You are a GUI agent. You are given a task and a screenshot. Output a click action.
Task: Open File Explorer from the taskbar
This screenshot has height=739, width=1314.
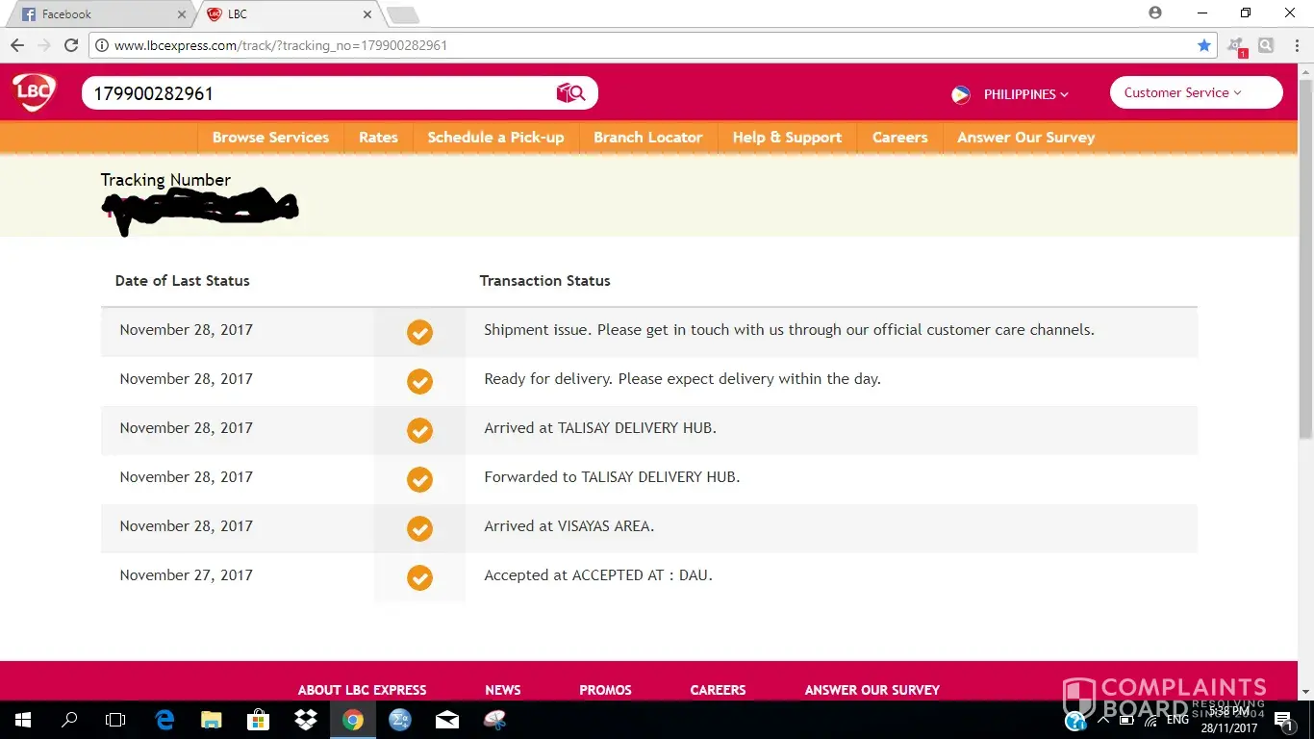tap(212, 720)
